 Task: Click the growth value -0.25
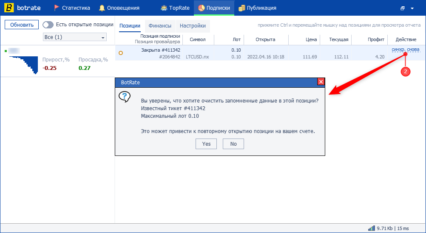(49, 68)
